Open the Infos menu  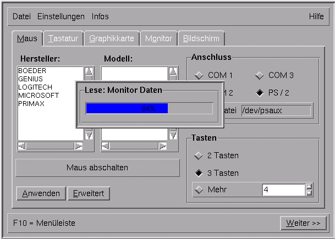pos(100,16)
